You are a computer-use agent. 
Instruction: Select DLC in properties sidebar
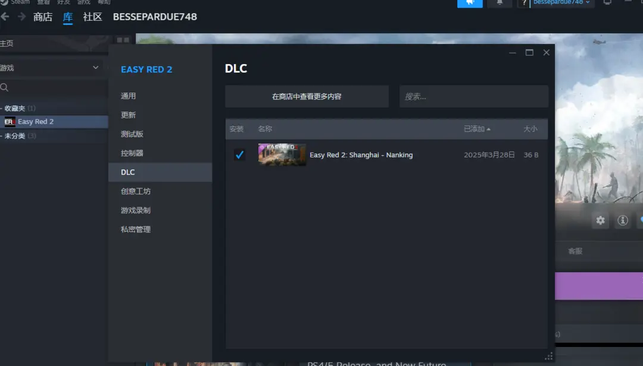160,172
